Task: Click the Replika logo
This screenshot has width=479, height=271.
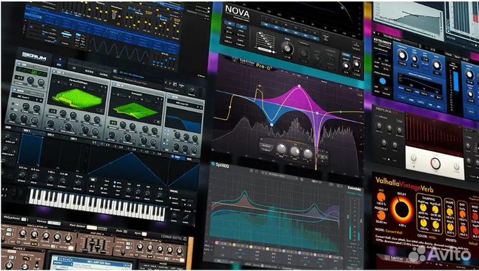Action: tap(387, 111)
